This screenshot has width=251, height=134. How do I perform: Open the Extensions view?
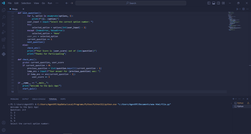[4, 39]
